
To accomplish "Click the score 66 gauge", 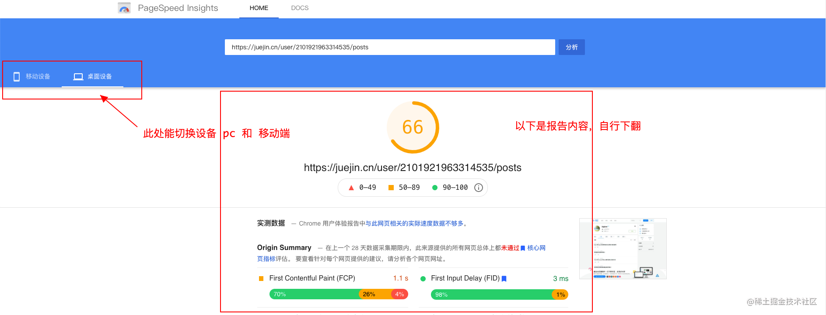I will point(413,127).
